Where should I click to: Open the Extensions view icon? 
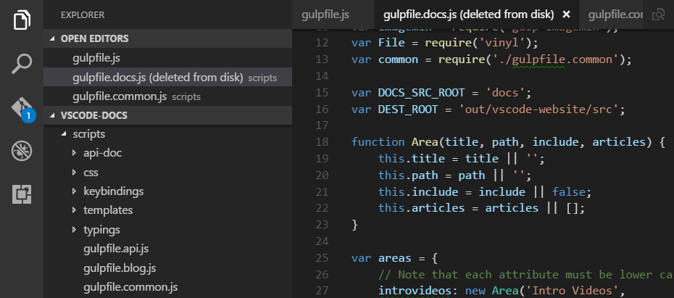pyautogui.click(x=22, y=194)
